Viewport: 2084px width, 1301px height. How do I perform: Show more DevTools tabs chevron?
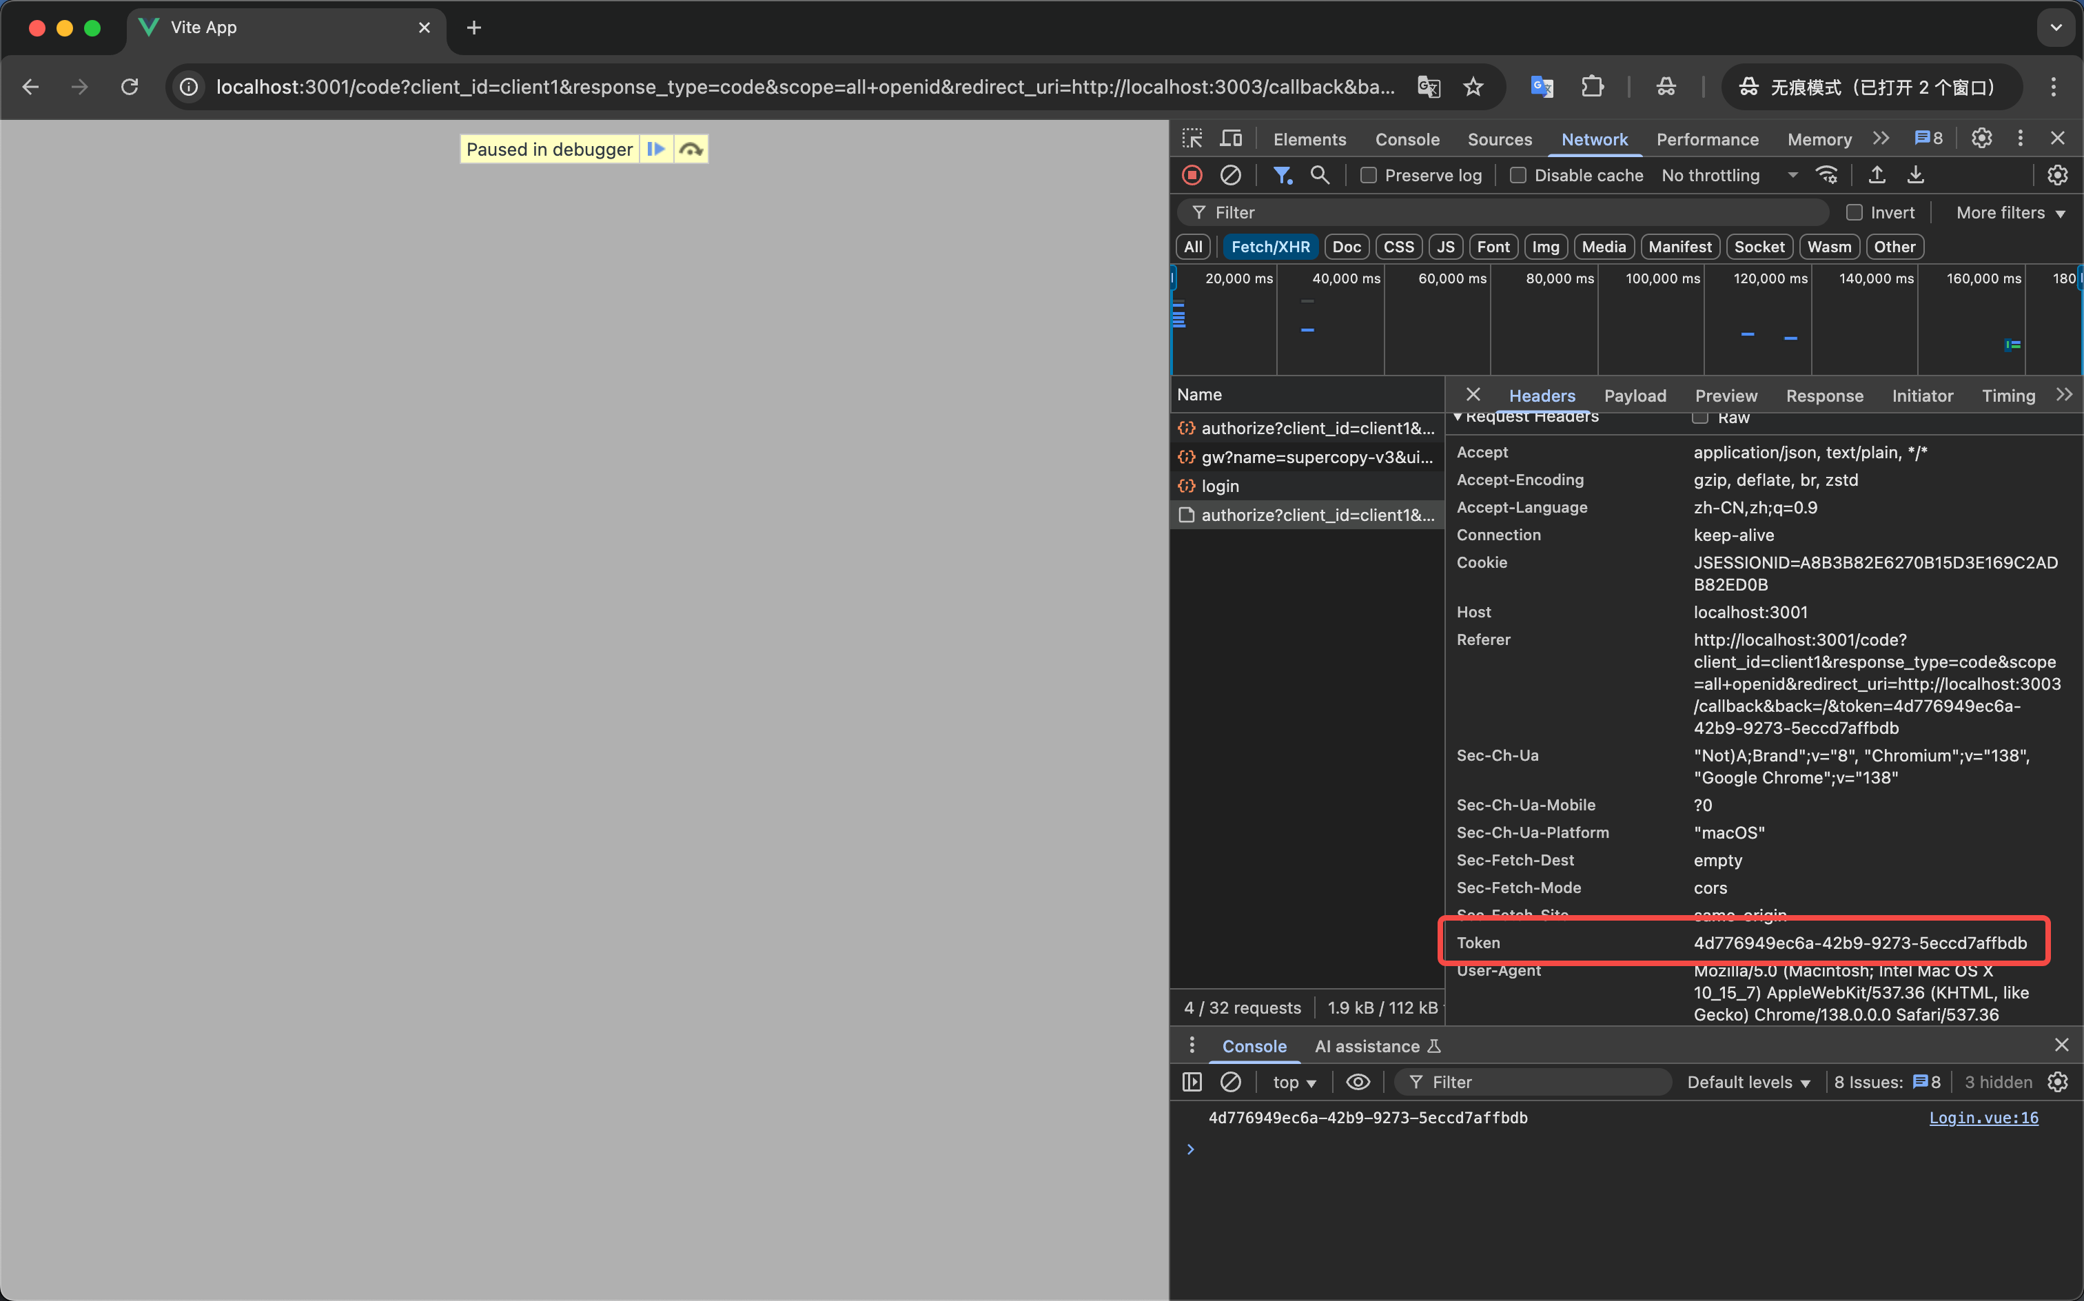point(1881,139)
